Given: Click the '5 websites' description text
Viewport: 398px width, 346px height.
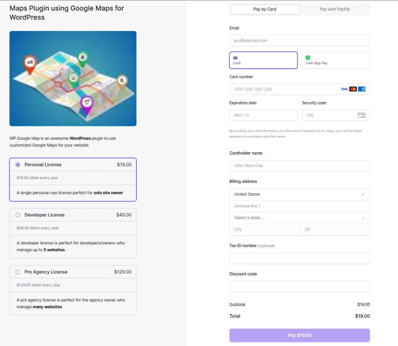Looking at the screenshot, I should click(54, 250).
